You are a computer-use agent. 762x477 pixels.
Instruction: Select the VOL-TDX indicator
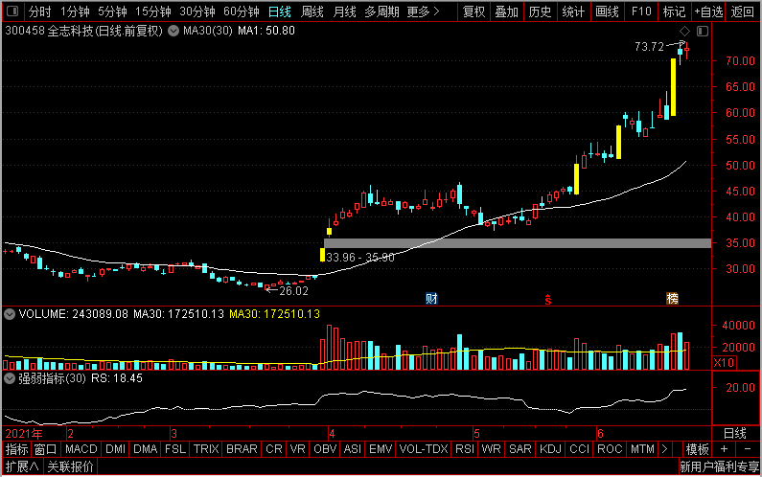point(424,449)
